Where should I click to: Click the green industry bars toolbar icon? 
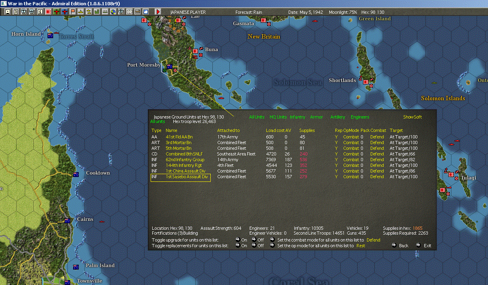97,12
